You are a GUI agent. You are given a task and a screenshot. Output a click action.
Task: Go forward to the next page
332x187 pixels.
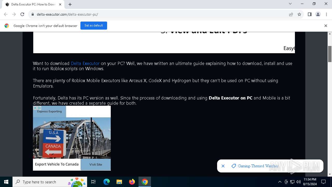pyautogui.click(x=14, y=14)
